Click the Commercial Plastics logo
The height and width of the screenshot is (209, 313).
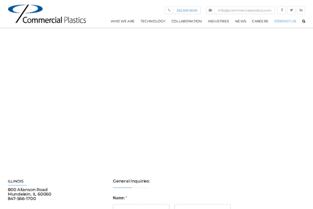tap(47, 14)
